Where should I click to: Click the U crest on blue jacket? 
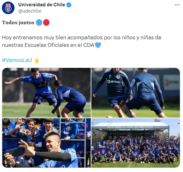pyautogui.click(x=118, y=77)
